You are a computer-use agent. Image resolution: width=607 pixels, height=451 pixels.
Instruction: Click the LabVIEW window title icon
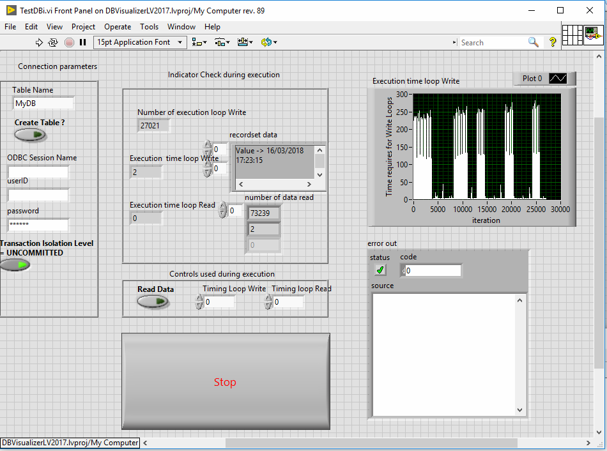pyautogui.click(x=12, y=10)
